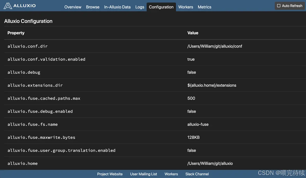
Task: Select the Configuration tab
Action: pos(161,7)
